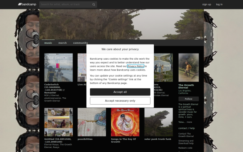Open the Untitled (34.0851500) album cover
This screenshot has width=243, height=152.
[58, 122]
